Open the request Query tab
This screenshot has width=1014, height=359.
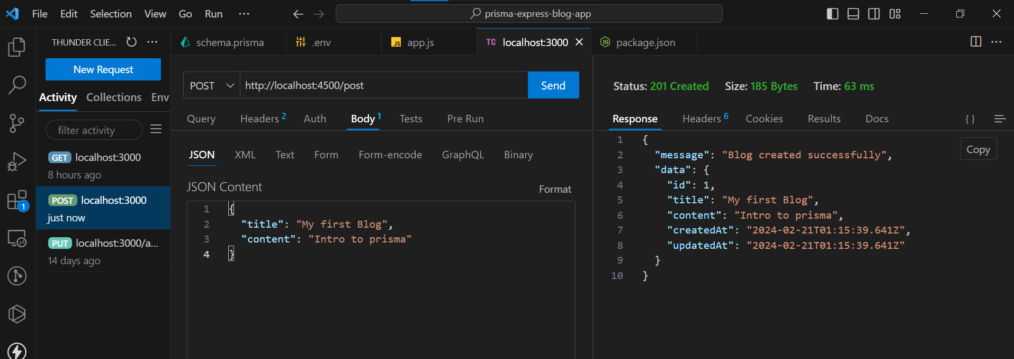(201, 119)
